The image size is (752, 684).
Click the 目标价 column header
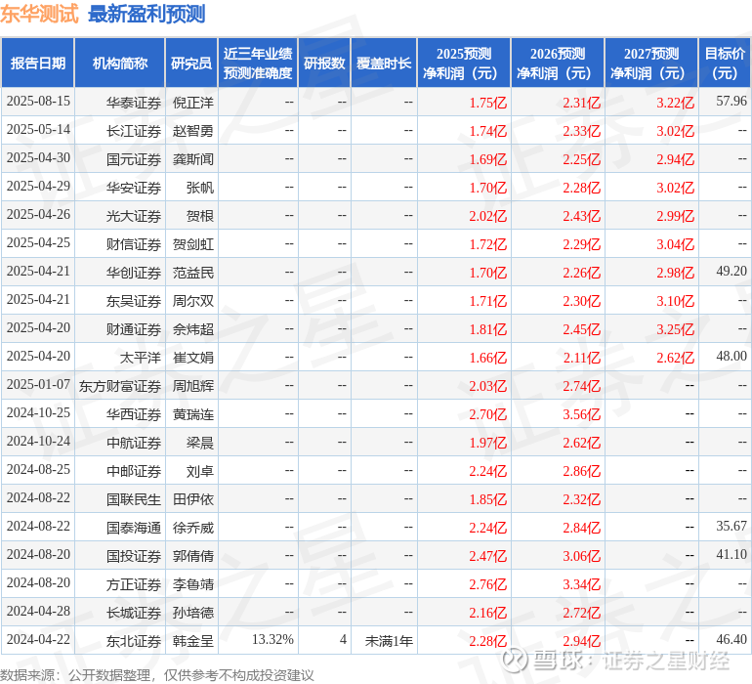pyautogui.click(x=725, y=63)
